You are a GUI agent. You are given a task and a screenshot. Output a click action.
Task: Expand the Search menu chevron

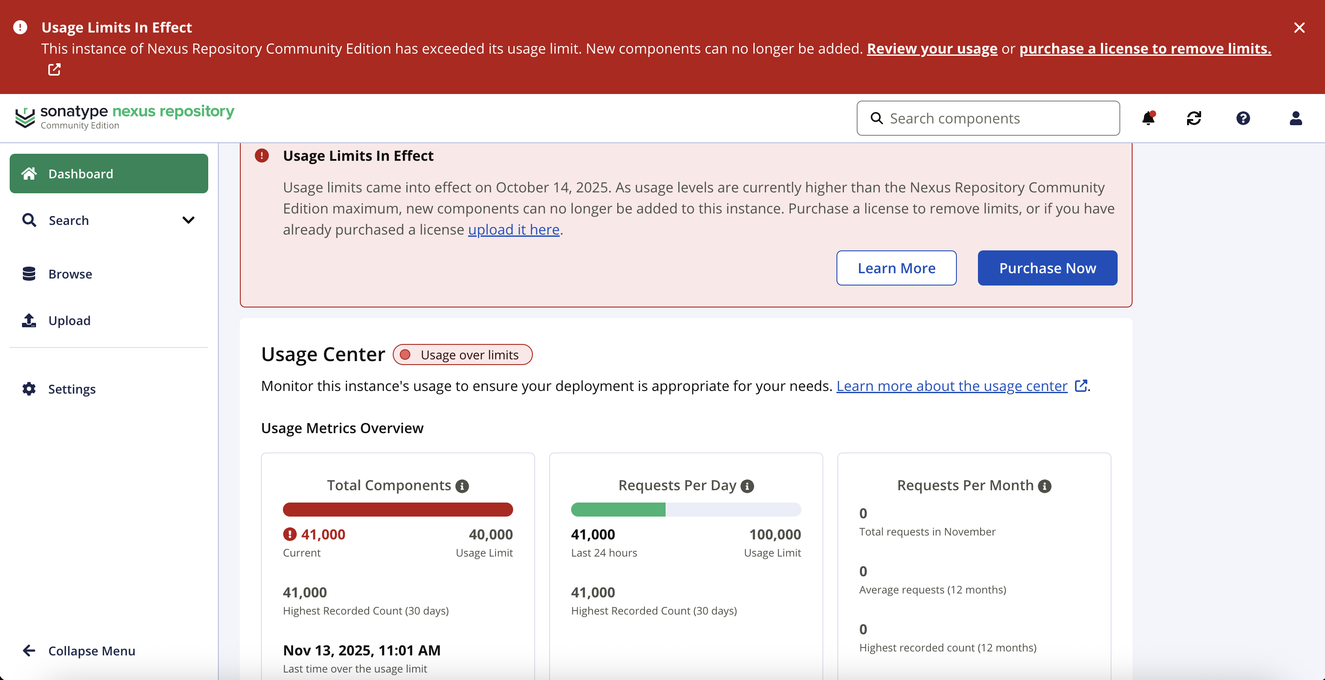188,220
